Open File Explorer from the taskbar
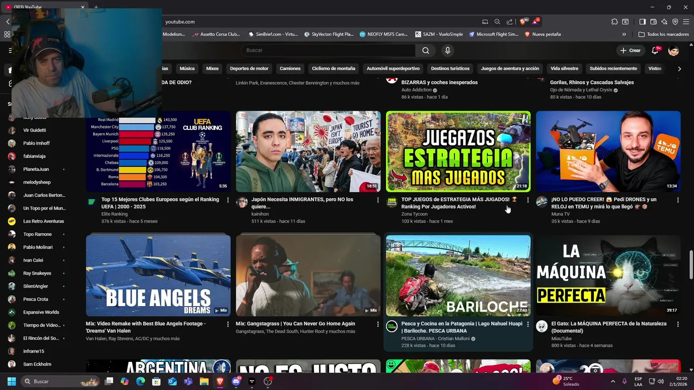Screen dimensions: 694x390 click(204, 381)
